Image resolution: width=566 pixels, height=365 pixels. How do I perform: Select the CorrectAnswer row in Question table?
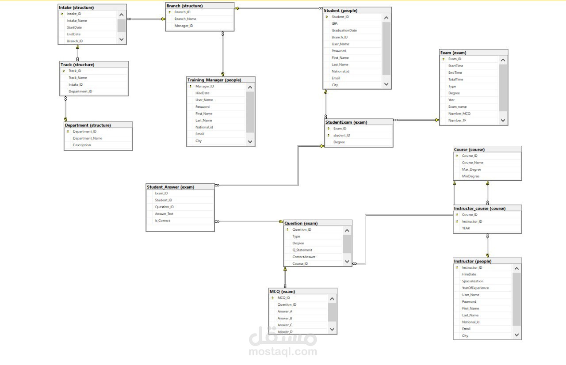[304, 257]
